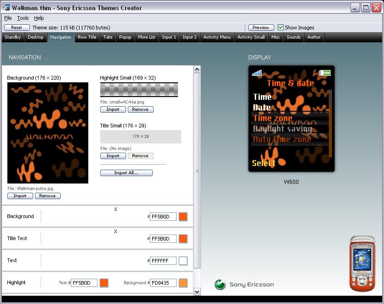This screenshot has width=384, height=304.
Task: Click 'Daylight saving' in phone preview
Action: pyautogui.click(x=283, y=129)
